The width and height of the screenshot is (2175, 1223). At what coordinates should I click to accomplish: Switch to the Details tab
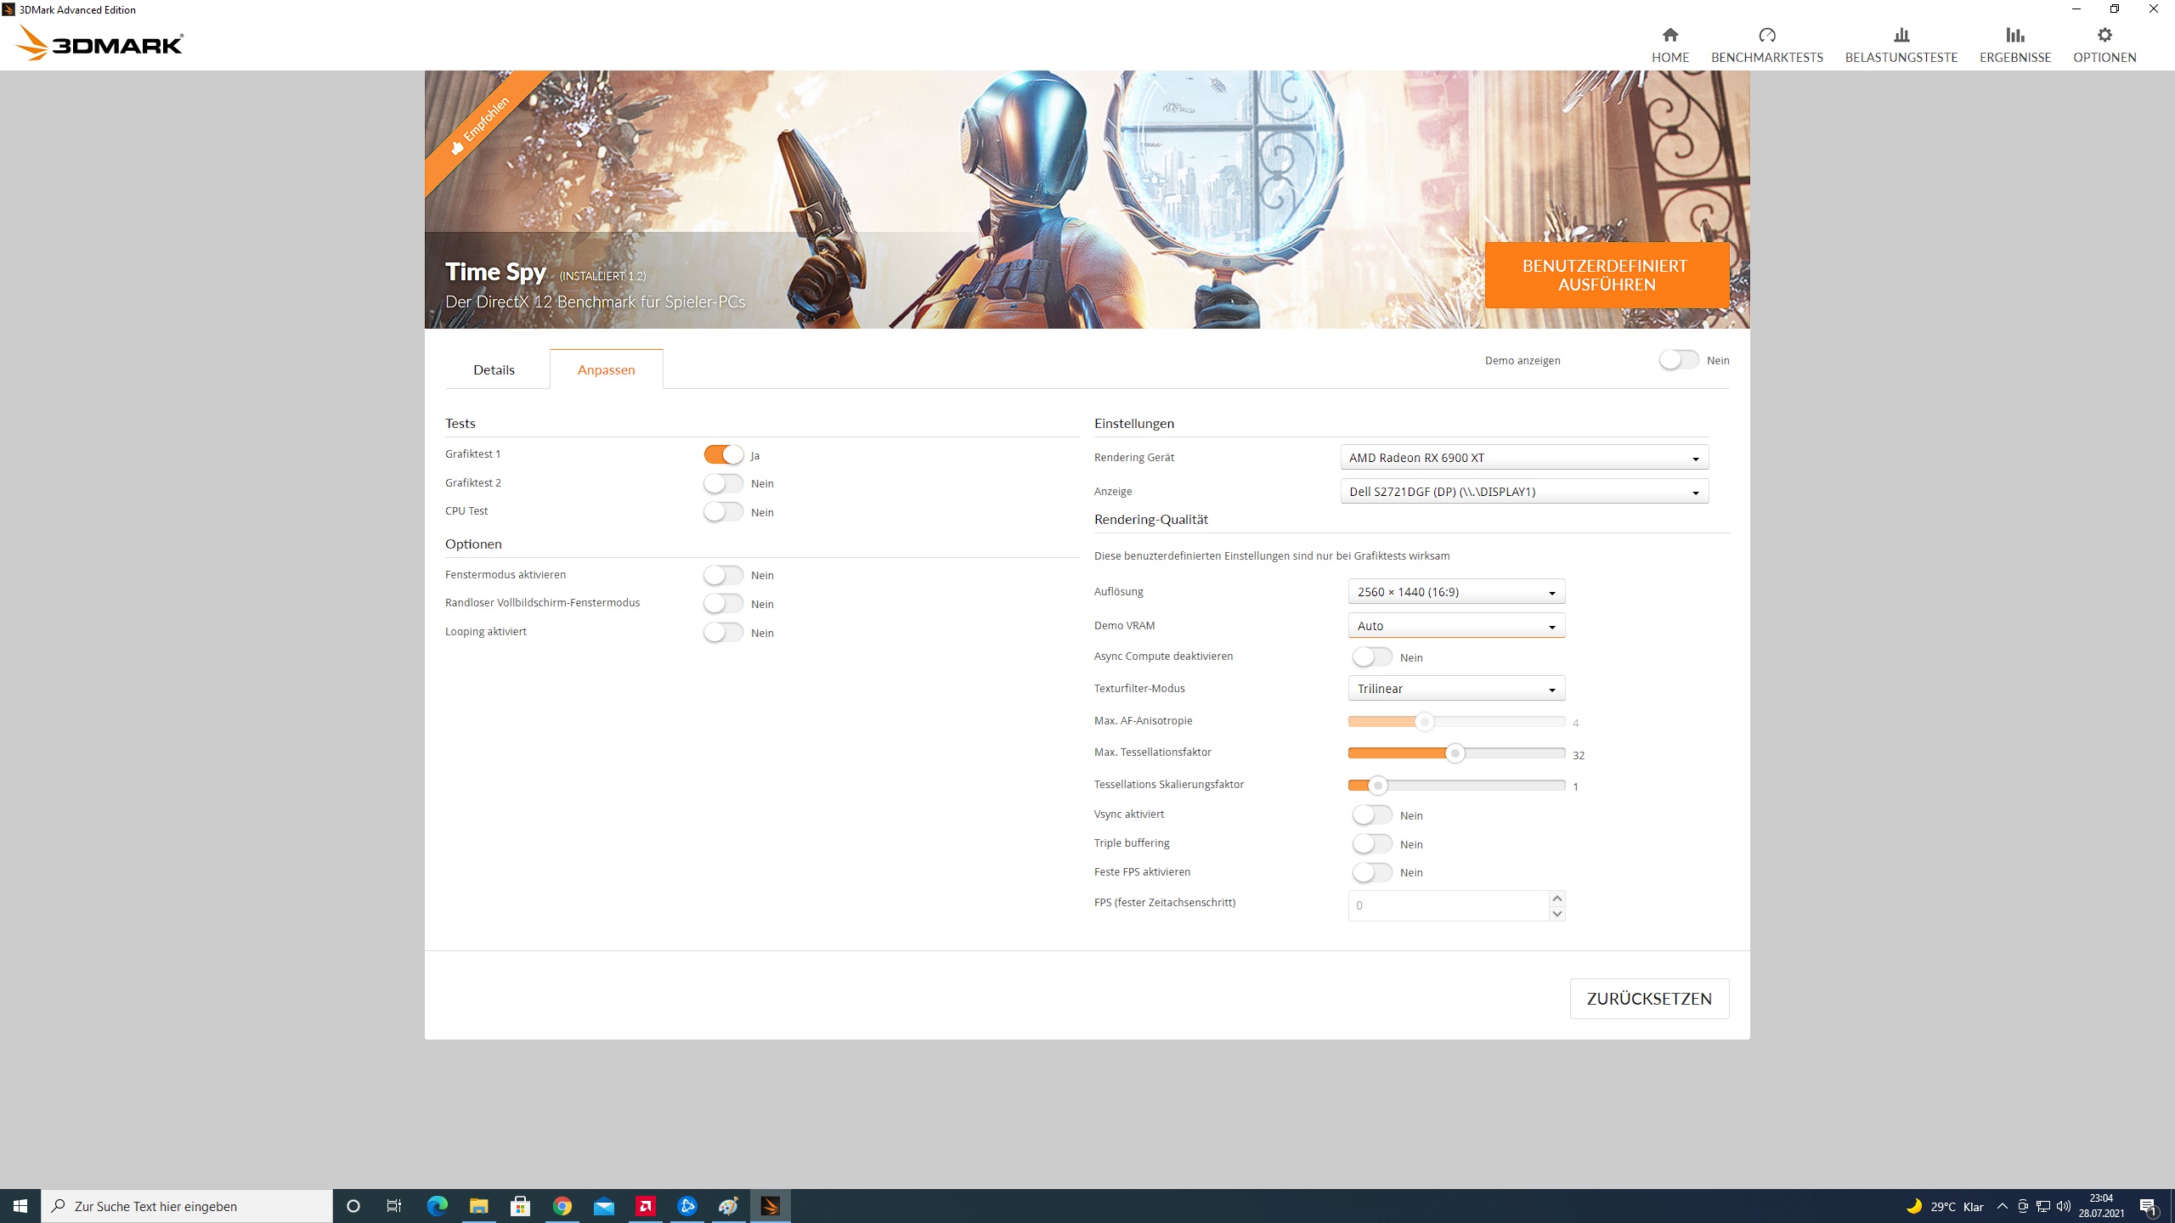(494, 369)
